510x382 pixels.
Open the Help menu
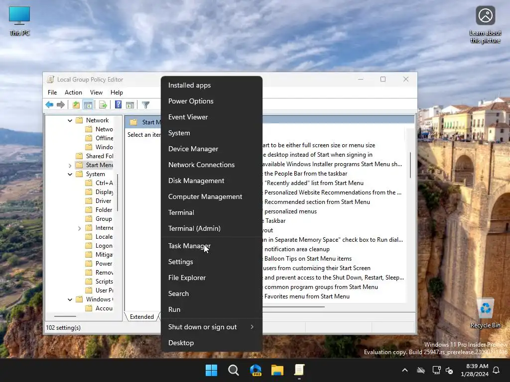tap(117, 93)
